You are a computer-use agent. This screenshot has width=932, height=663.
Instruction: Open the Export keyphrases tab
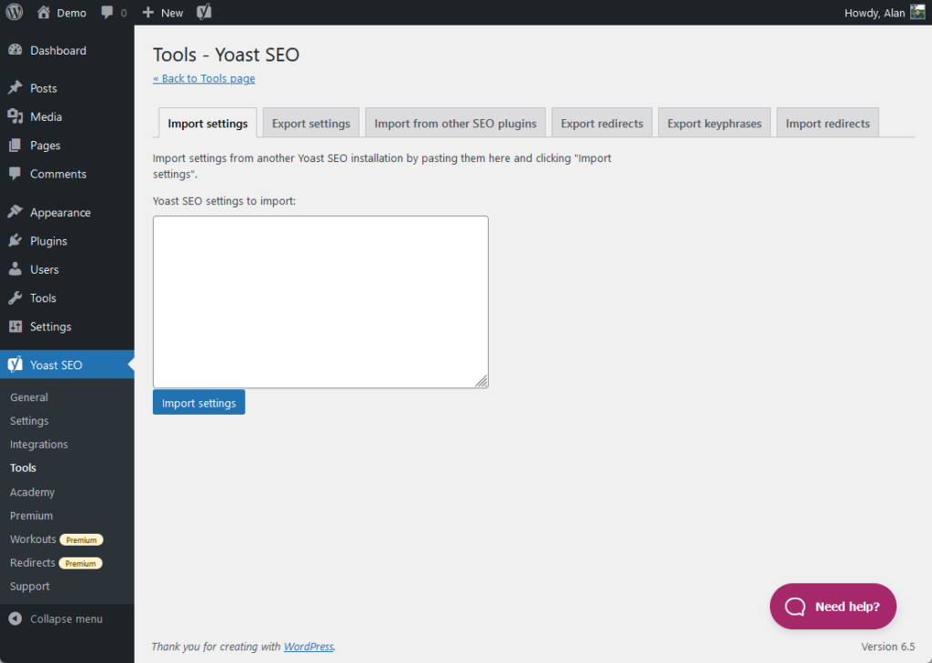[x=714, y=123]
